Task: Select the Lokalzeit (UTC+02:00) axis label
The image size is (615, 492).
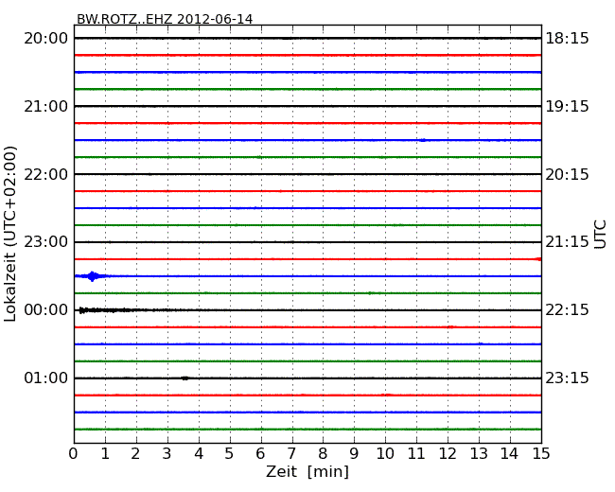Action: click(x=10, y=234)
